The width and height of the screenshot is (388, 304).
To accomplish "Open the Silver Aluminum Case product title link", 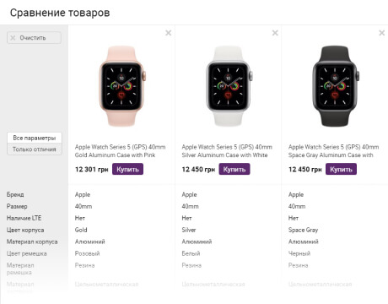I will point(227,151).
